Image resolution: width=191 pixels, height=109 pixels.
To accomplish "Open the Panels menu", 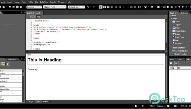I will (x=53, y=2).
